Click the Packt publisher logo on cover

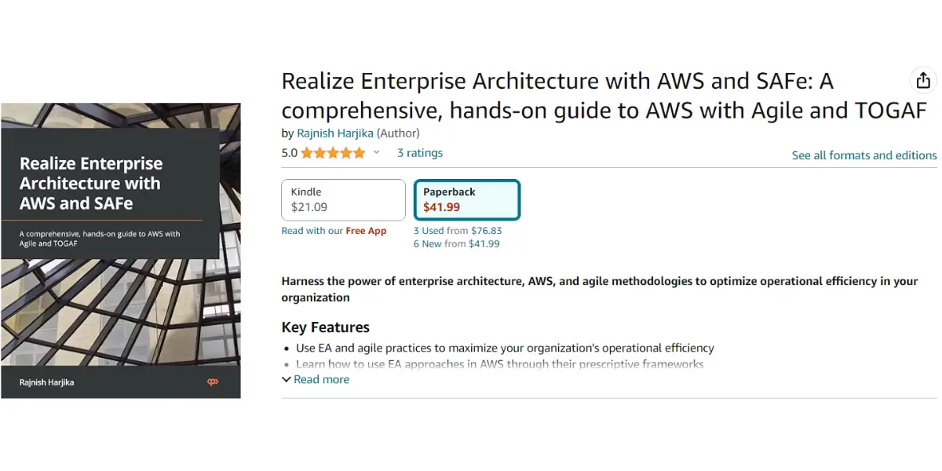[212, 382]
